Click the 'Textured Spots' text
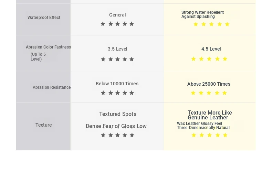 (x=118, y=114)
